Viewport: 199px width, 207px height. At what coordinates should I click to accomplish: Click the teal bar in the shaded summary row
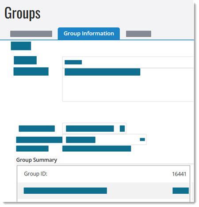pyautogui.click(x=65, y=191)
